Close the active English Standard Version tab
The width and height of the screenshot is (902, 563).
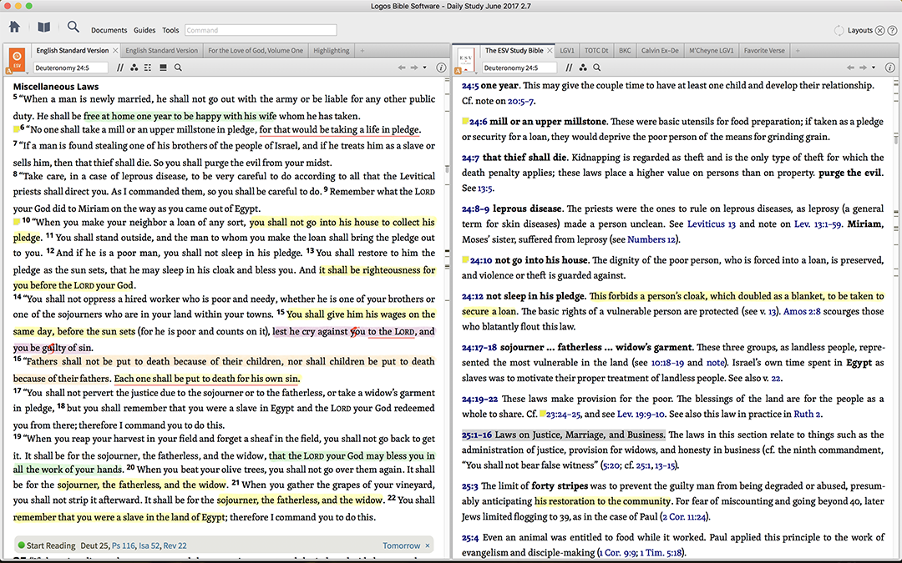115,51
